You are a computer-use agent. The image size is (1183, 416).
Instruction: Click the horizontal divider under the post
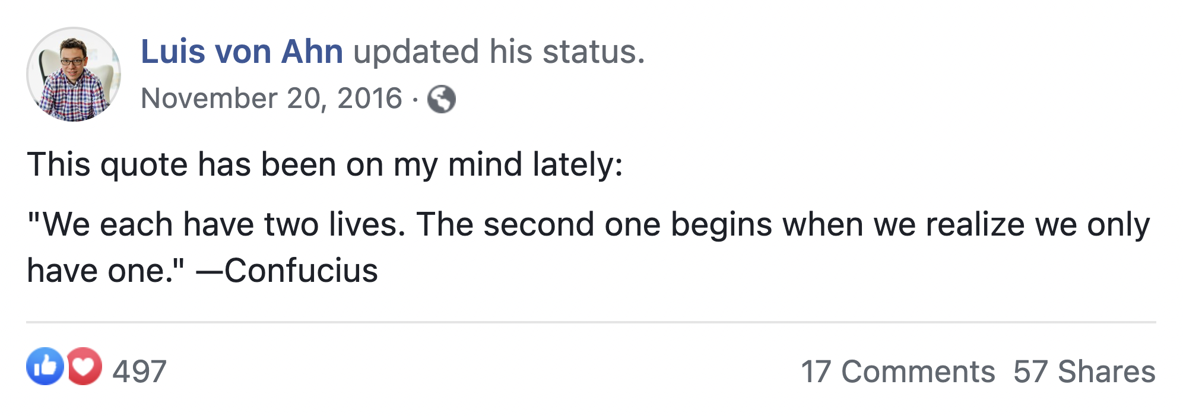[591, 322]
